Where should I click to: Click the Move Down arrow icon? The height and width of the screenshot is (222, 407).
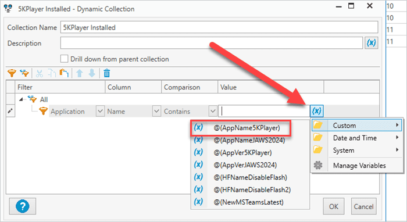pos(92,73)
